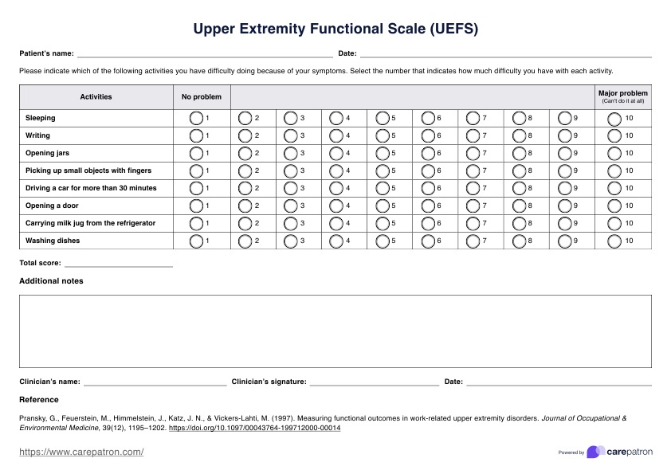Choose rating 6 for Washing dishes
The width and height of the screenshot is (671, 474).
428,241
